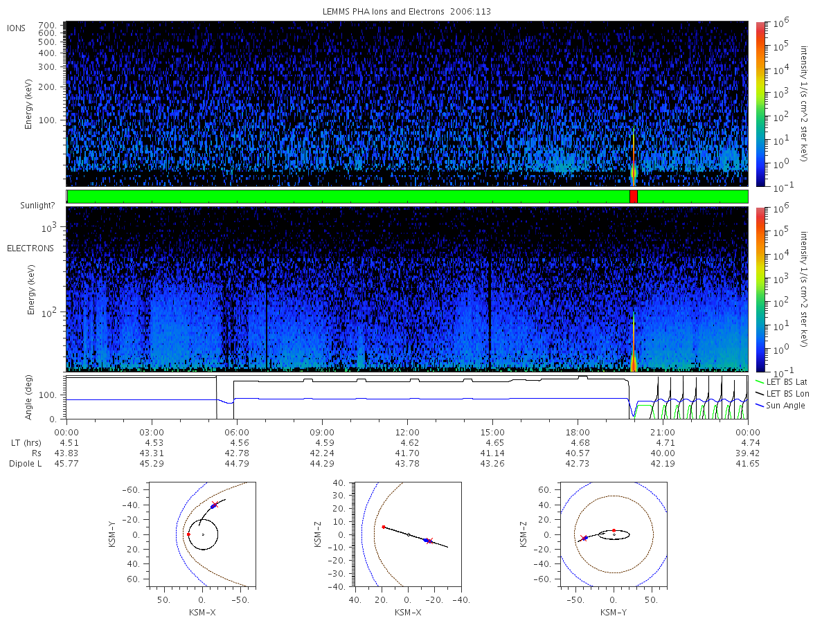Click the IONS panel label

[17, 28]
